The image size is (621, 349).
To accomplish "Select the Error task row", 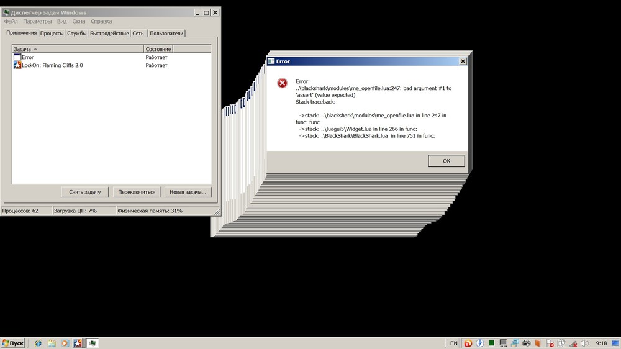I will [x=112, y=57].
